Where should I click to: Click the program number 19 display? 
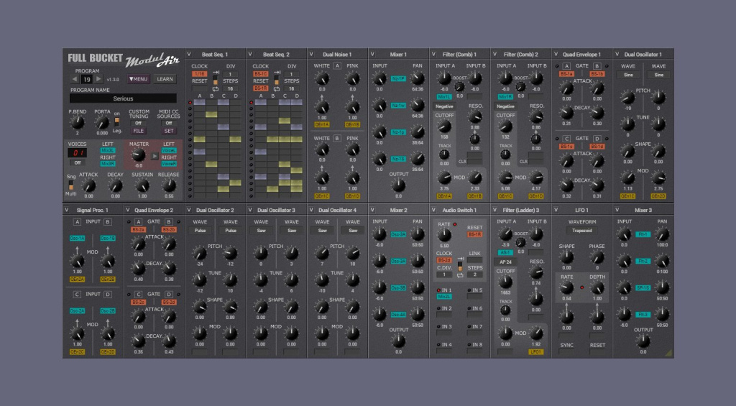(86, 80)
